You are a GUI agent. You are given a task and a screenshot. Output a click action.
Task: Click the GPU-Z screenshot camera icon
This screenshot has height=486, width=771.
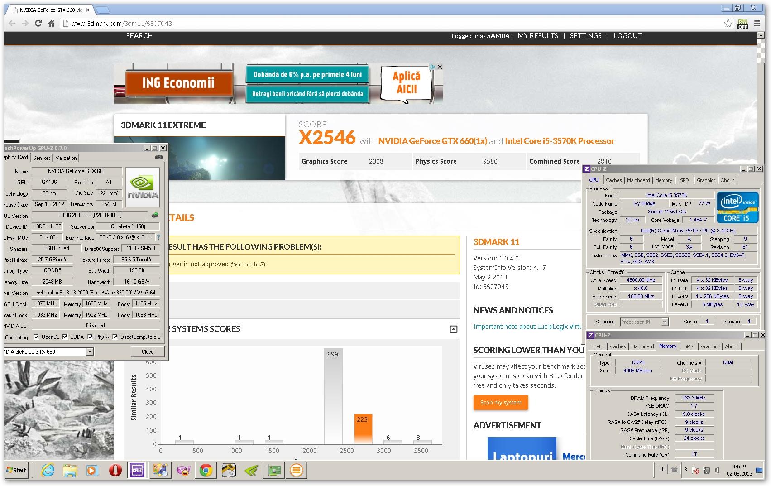159,157
